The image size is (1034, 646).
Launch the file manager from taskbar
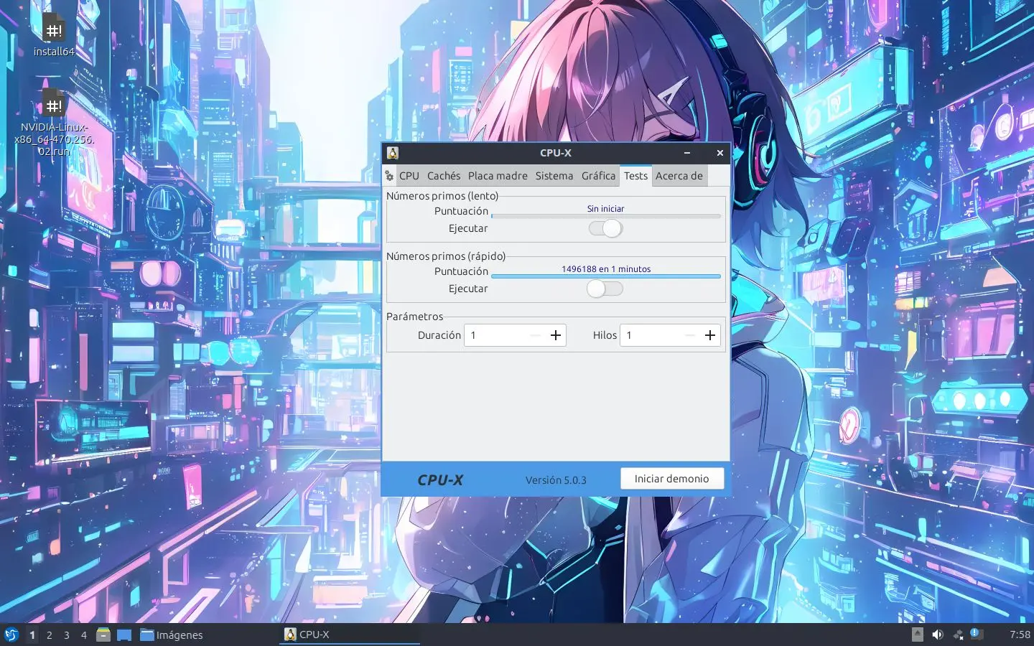[x=103, y=635]
